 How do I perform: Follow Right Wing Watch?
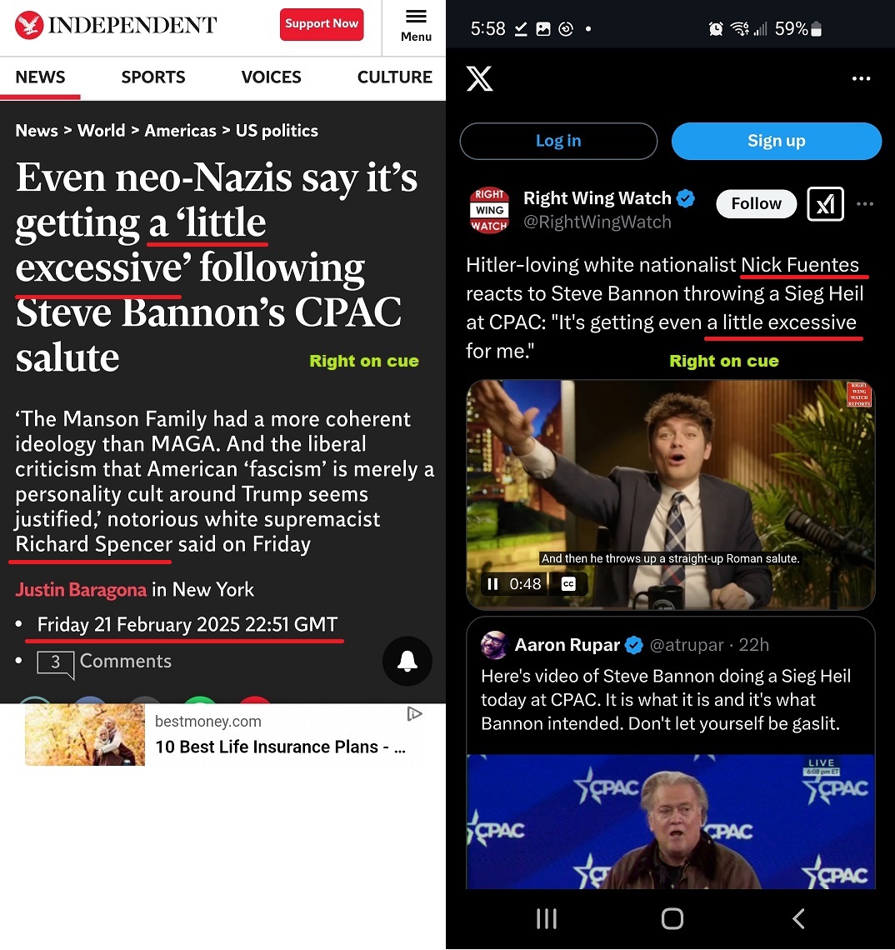[x=756, y=203]
